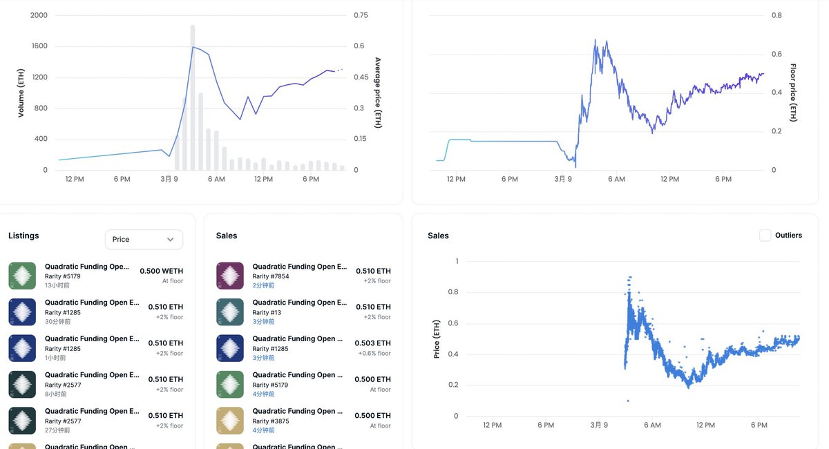Open the item name link above listing Rarity #5179
Screen dimensions: 829x449
(86, 267)
